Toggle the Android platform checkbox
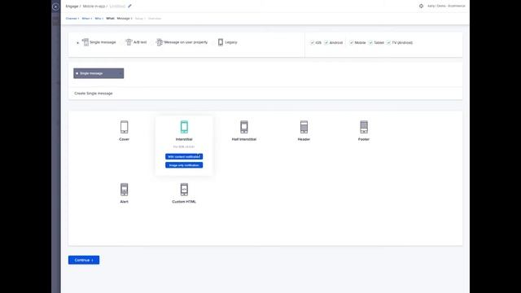This screenshot has height=293, width=521. point(326,42)
